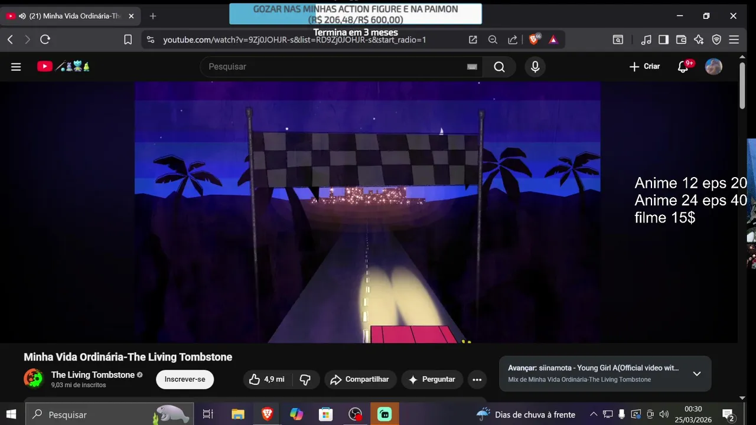The height and width of the screenshot is (425, 756).
Task: Open Brave Shields lion icon
Action: pyautogui.click(x=534, y=39)
